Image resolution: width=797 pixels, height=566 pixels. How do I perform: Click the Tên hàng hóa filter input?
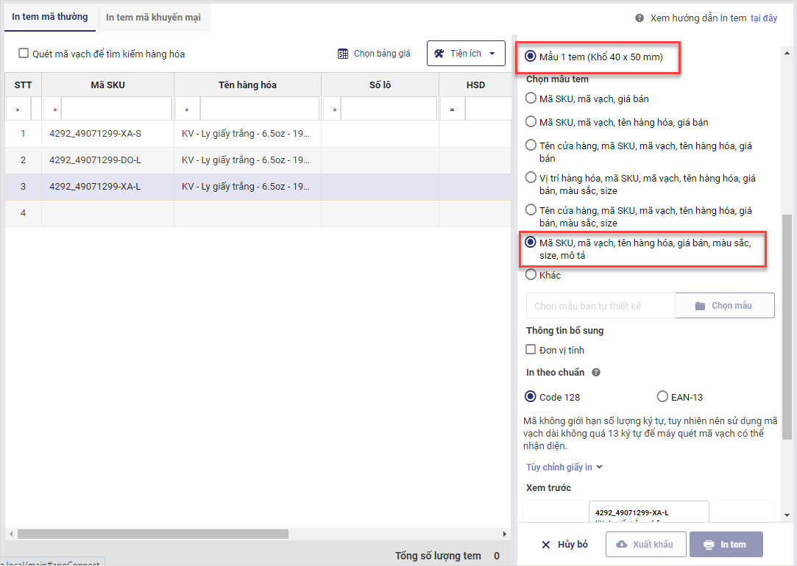point(260,109)
